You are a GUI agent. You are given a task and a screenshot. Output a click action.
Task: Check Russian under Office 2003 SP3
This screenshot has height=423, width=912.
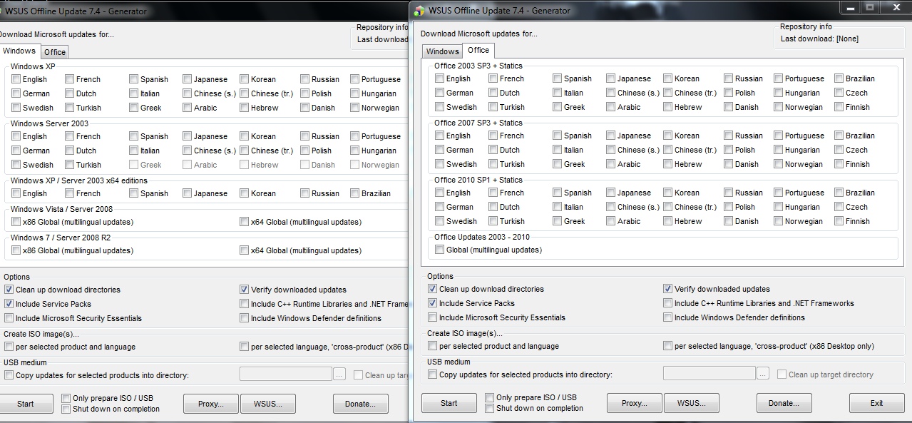point(729,78)
